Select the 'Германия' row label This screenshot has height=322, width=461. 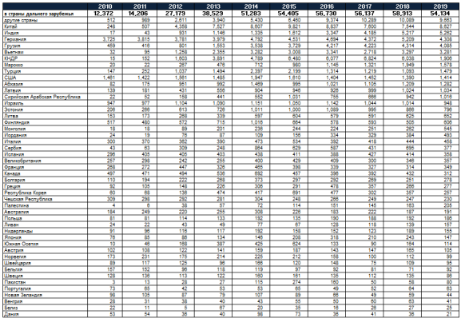15,39
